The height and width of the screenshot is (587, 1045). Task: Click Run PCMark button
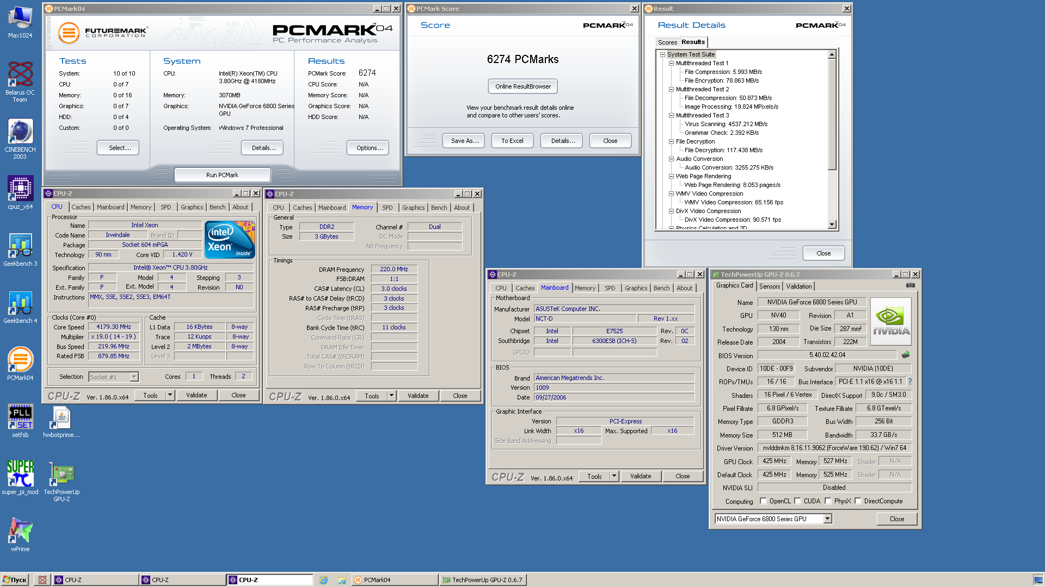pyautogui.click(x=222, y=175)
